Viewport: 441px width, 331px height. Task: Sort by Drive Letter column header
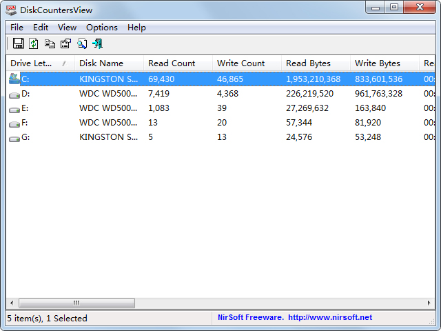(40, 63)
